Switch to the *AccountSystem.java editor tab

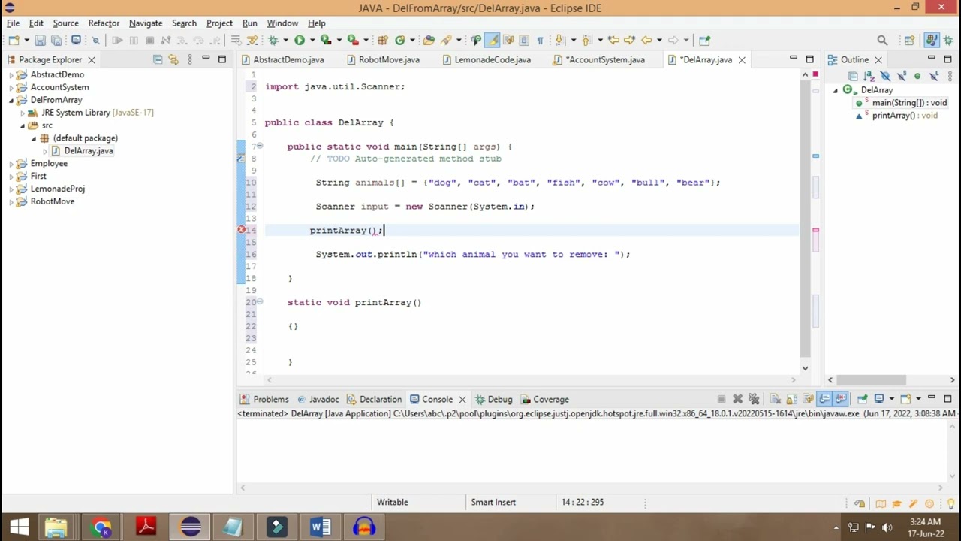pyautogui.click(x=598, y=59)
